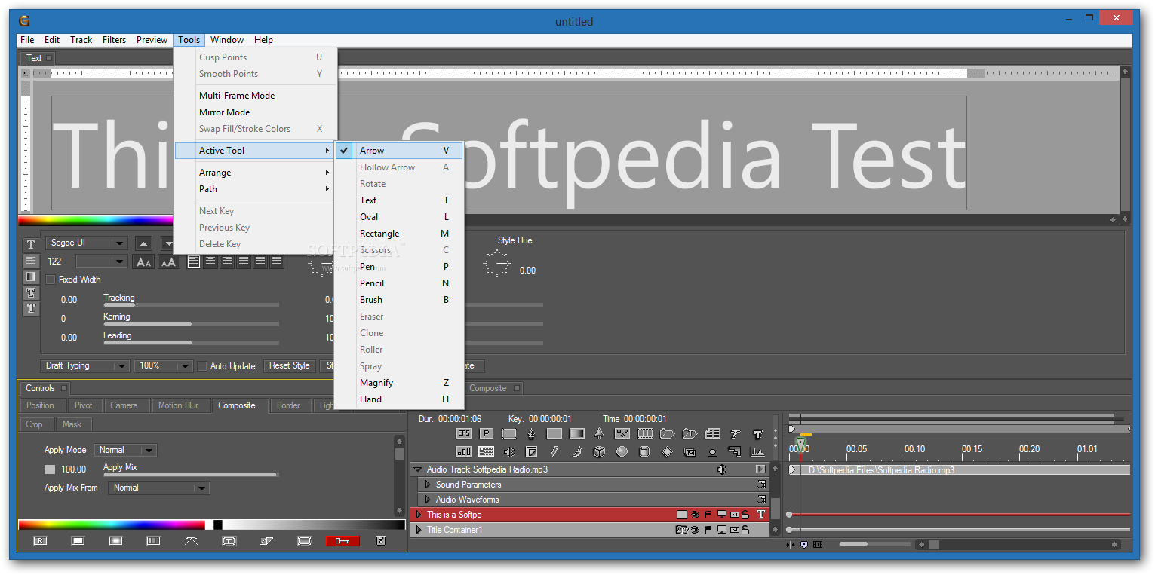Expand Sound Parameters
Image resolution: width=1155 pixels, height=575 pixels.
pos(428,485)
